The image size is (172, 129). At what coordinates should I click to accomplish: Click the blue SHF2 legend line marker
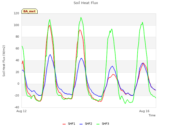(81, 124)
